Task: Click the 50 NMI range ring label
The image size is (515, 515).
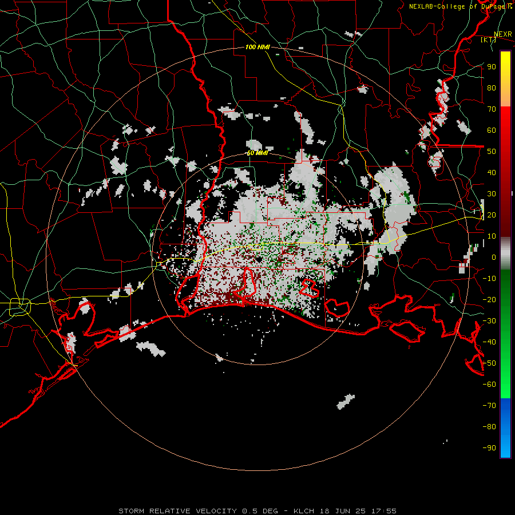Action: click(x=257, y=153)
